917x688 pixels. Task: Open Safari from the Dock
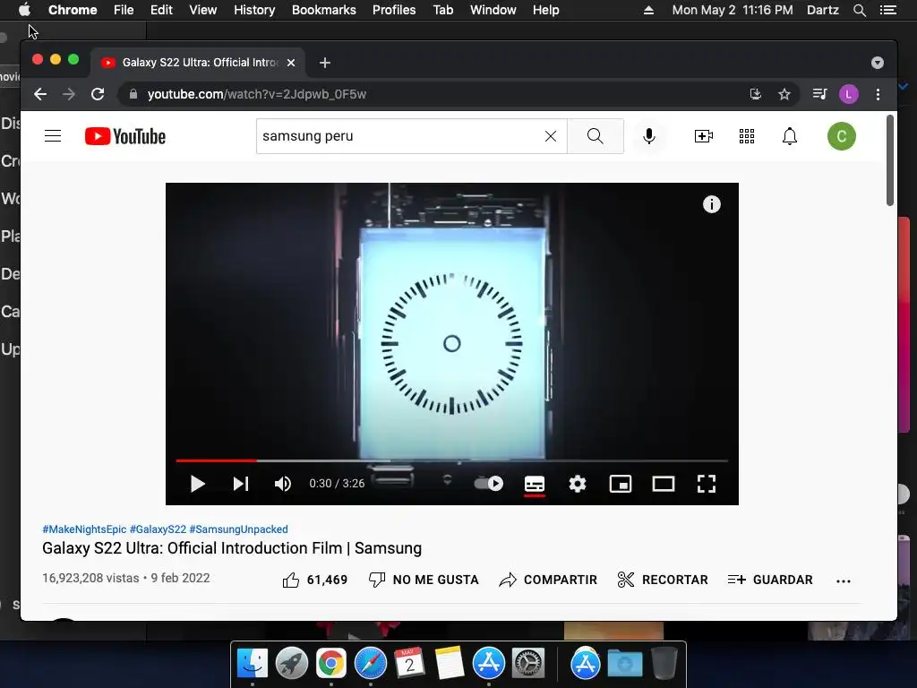[x=370, y=664]
